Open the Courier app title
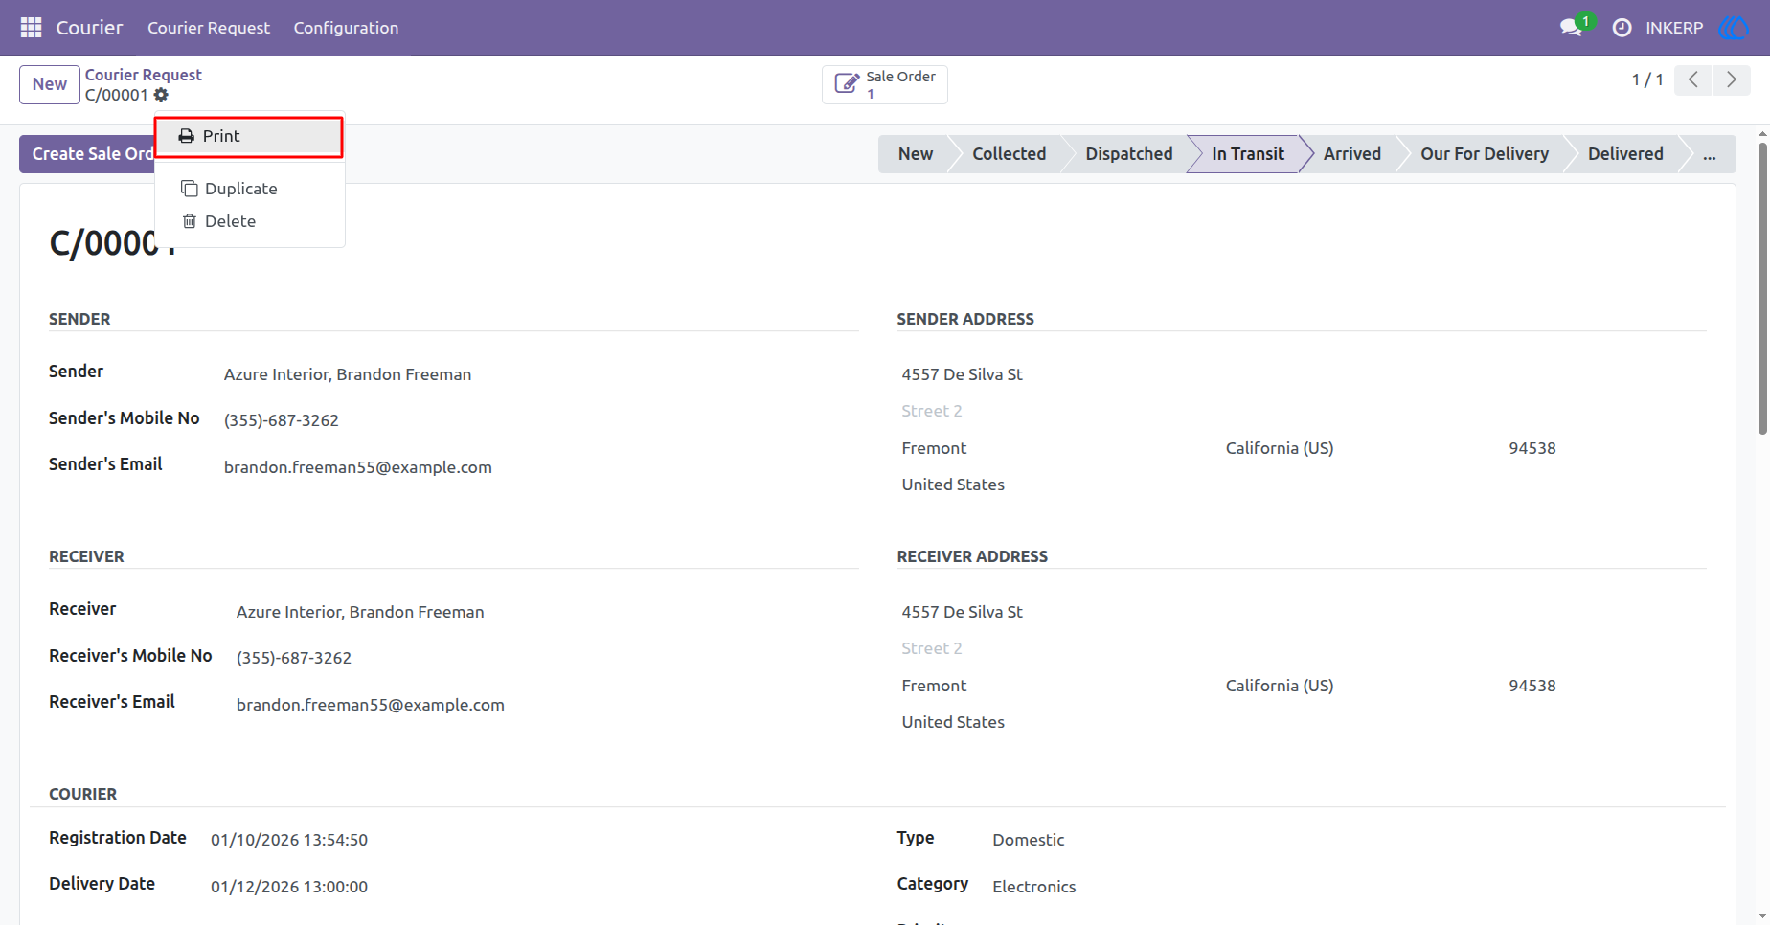Screen dimensions: 1770x925 [89, 28]
